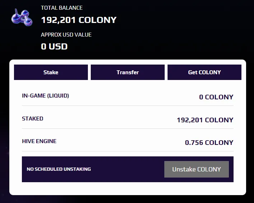Click the APPROX USD VALUE label

(66, 35)
